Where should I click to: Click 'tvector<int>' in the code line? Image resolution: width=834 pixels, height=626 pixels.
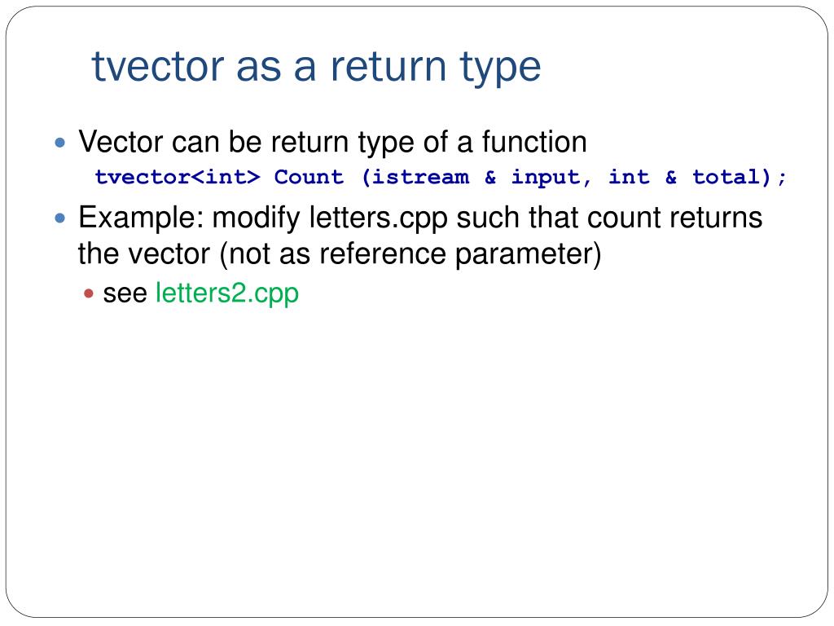[178, 177]
